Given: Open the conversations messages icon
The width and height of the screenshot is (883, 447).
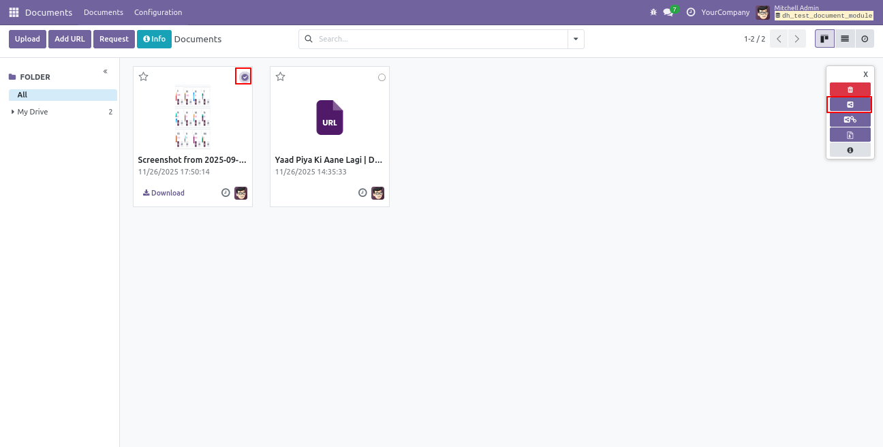Looking at the screenshot, I should (x=668, y=12).
